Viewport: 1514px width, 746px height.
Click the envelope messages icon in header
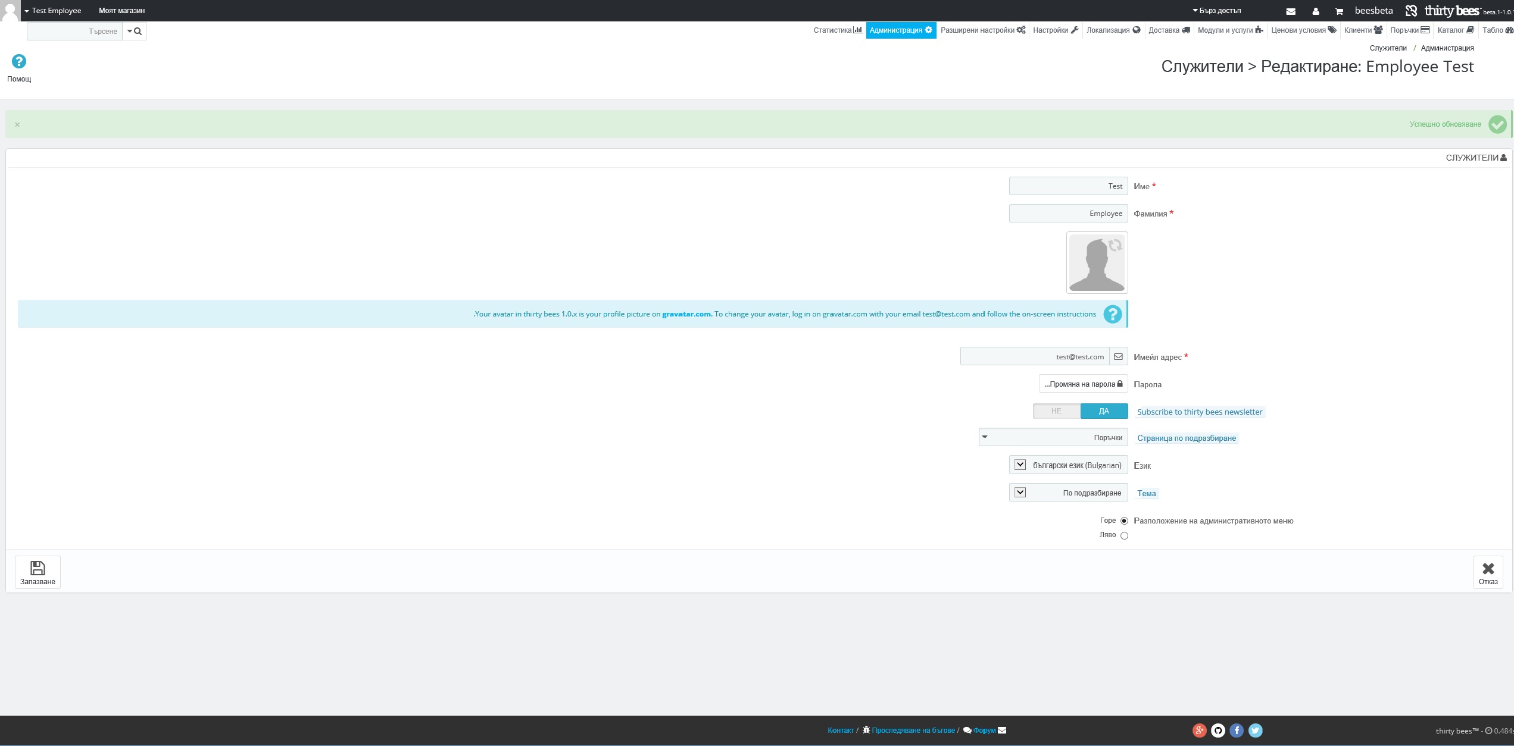pyautogui.click(x=1291, y=11)
